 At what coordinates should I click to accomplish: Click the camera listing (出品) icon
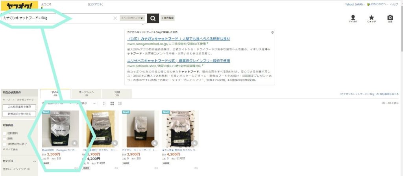(x=390, y=19)
